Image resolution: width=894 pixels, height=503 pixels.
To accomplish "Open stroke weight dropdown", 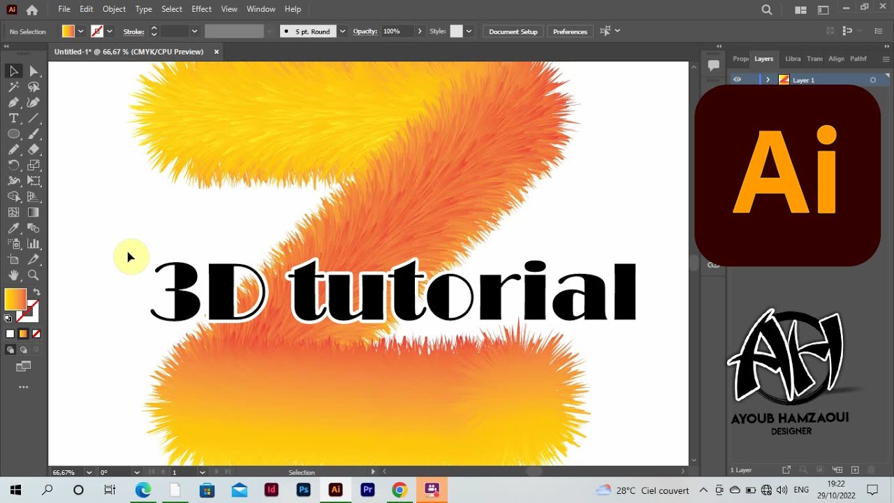I will click(194, 31).
